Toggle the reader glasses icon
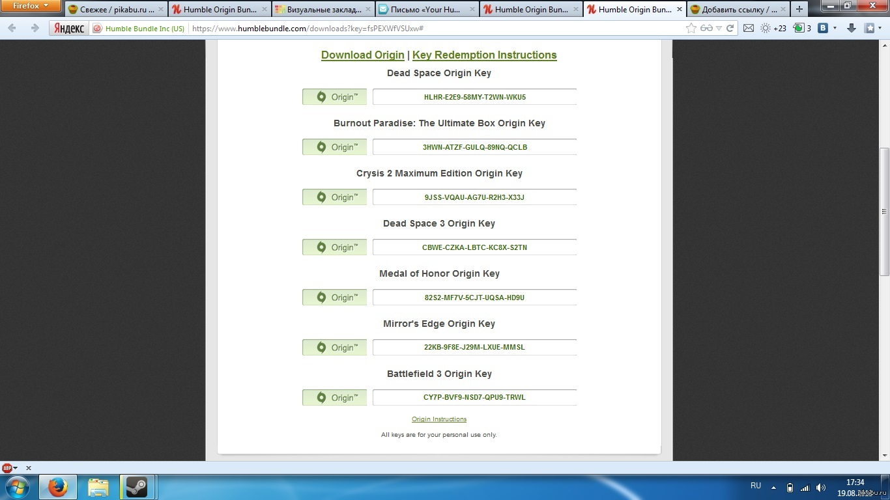 (706, 29)
